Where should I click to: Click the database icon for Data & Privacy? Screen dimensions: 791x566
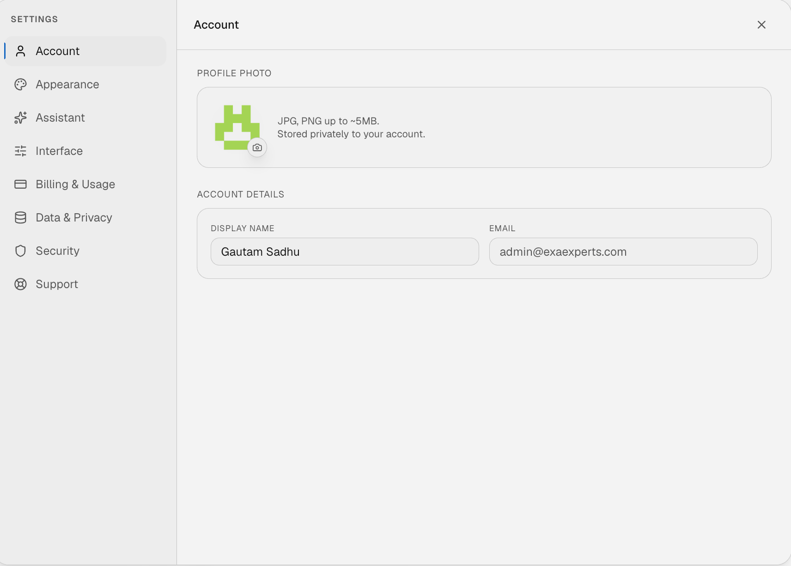coord(20,217)
